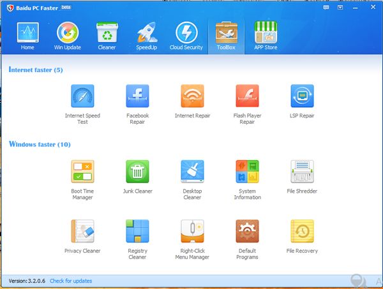Viewport: 383px width, 289px height.
Task: Open Boot Time Manager
Action: pos(82,172)
